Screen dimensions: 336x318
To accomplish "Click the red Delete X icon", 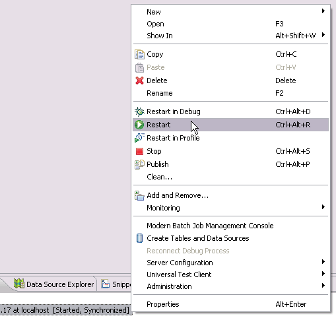I will tap(139, 80).
